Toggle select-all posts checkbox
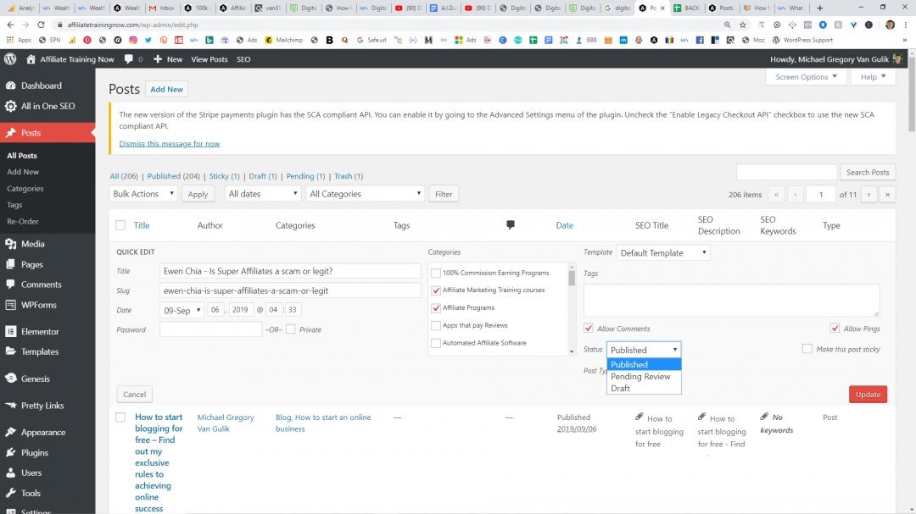 (120, 225)
